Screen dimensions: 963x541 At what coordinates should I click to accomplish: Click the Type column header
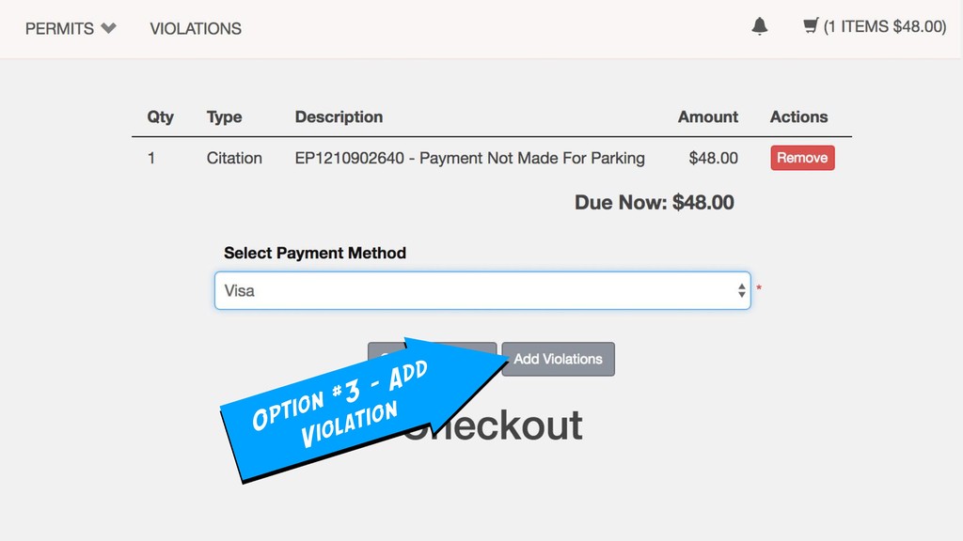[x=224, y=116]
